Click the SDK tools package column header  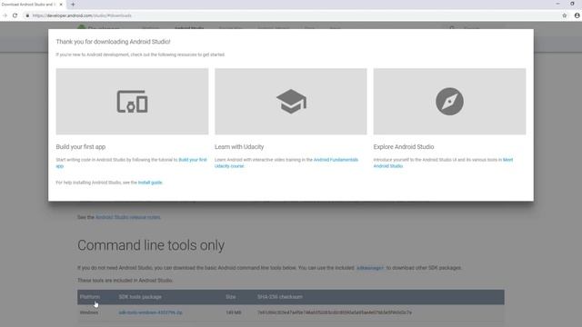point(140,297)
